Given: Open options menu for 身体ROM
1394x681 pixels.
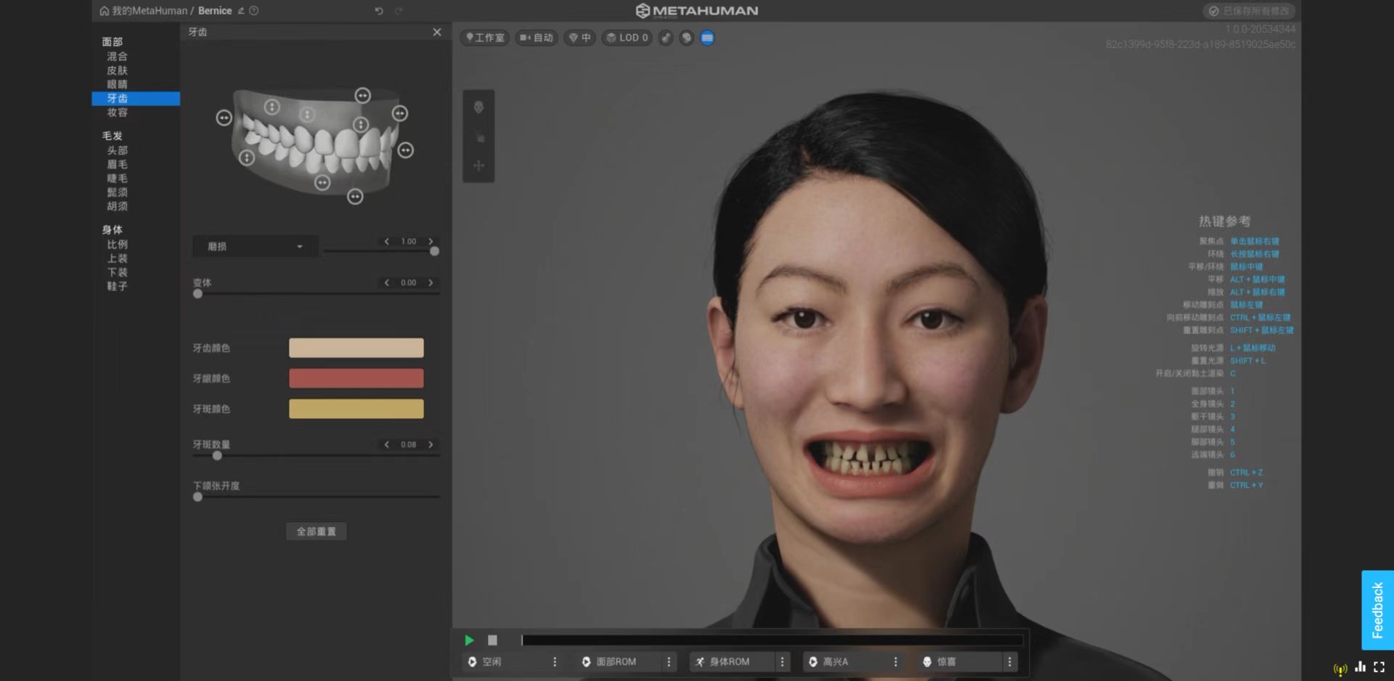Looking at the screenshot, I should 783,662.
